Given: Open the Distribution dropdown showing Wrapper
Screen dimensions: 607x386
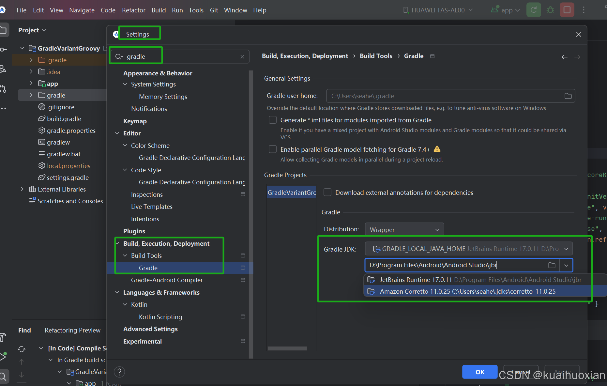Looking at the screenshot, I should (404, 229).
